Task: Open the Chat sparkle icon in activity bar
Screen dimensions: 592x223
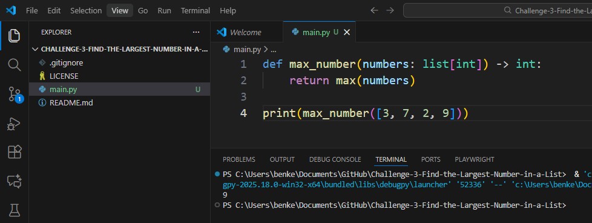Action: click(x=15, y=181)
